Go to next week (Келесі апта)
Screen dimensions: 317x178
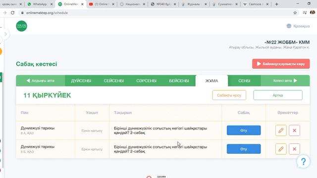(285, 81)
